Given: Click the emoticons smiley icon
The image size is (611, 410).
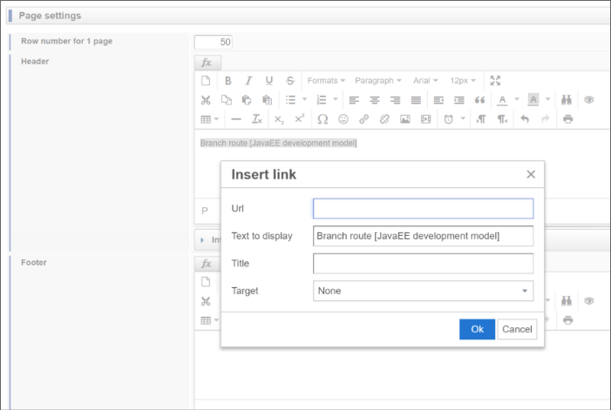Looking at the screenshot, I should point(343,118).
